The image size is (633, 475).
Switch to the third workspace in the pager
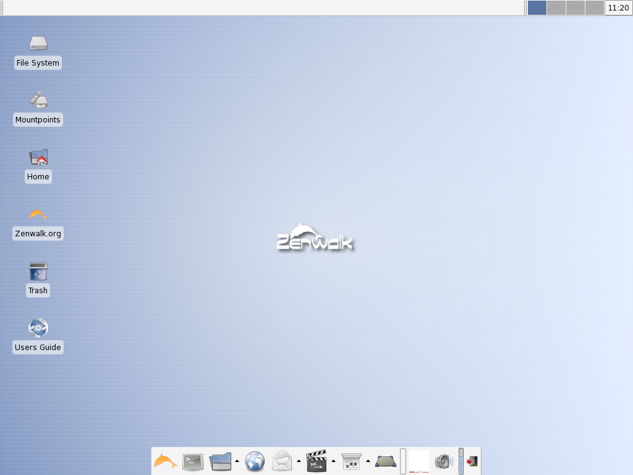point(576,7)
